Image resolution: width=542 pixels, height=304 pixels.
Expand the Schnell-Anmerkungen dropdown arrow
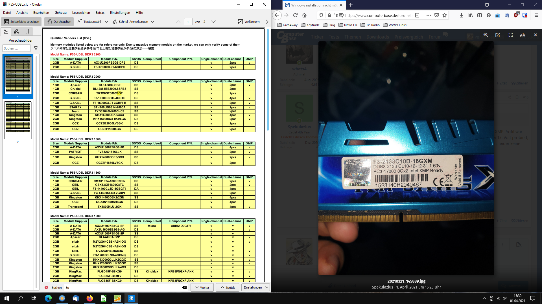152,22
